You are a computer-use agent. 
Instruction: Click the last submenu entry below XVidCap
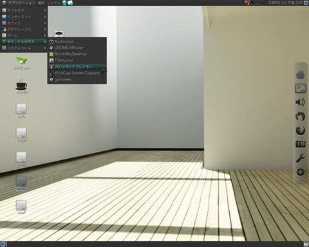(77, 79)
